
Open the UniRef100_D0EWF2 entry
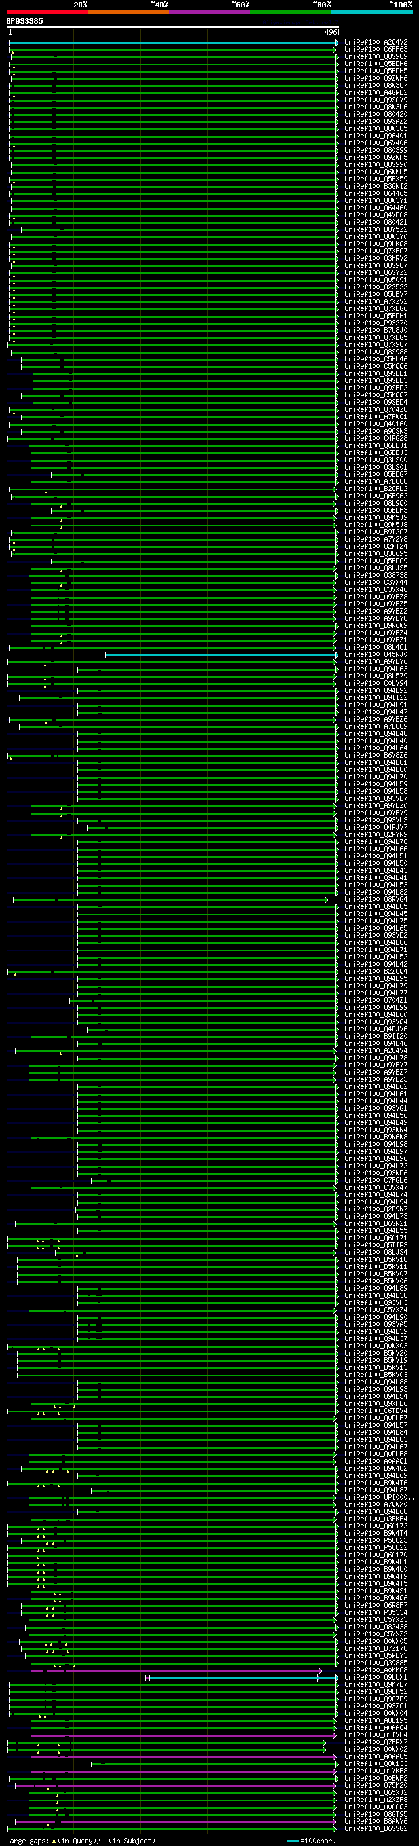[x=376, y=1779]
